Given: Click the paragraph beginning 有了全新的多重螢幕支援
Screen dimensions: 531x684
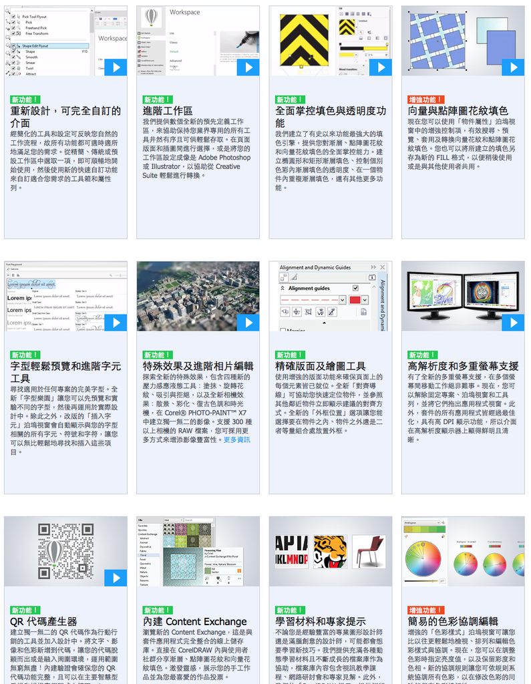Looking at the screenshot, I should coord(462,408).
